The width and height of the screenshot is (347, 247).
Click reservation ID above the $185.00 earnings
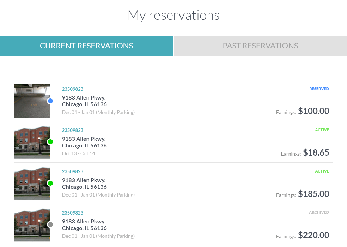pos(73,171)
